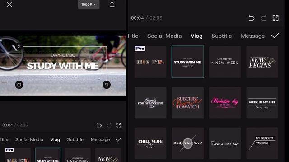Open Subtitle tab in right panel
Image resolution: width=289 pixels, height=162 pixels.
click(222, 36)
